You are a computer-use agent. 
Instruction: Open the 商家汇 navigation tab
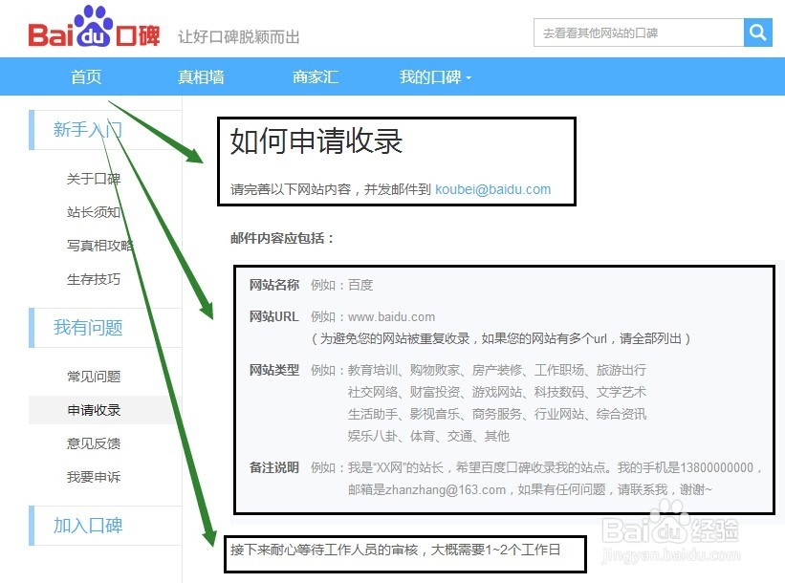tap(316, 76)
